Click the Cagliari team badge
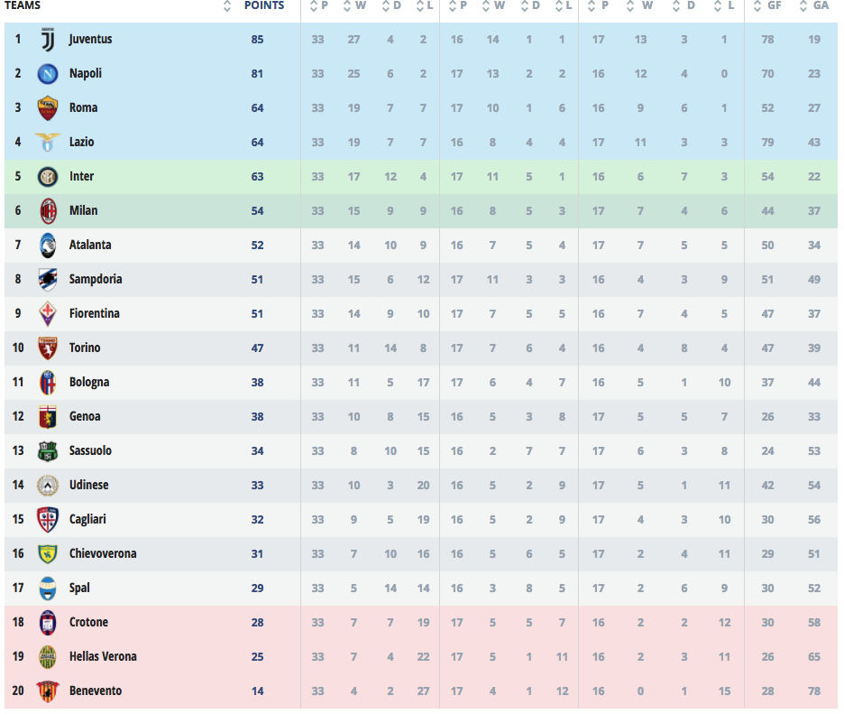 [x=48, y=520]
